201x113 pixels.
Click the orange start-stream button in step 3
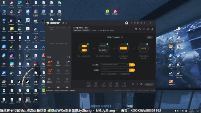(123, 48)
